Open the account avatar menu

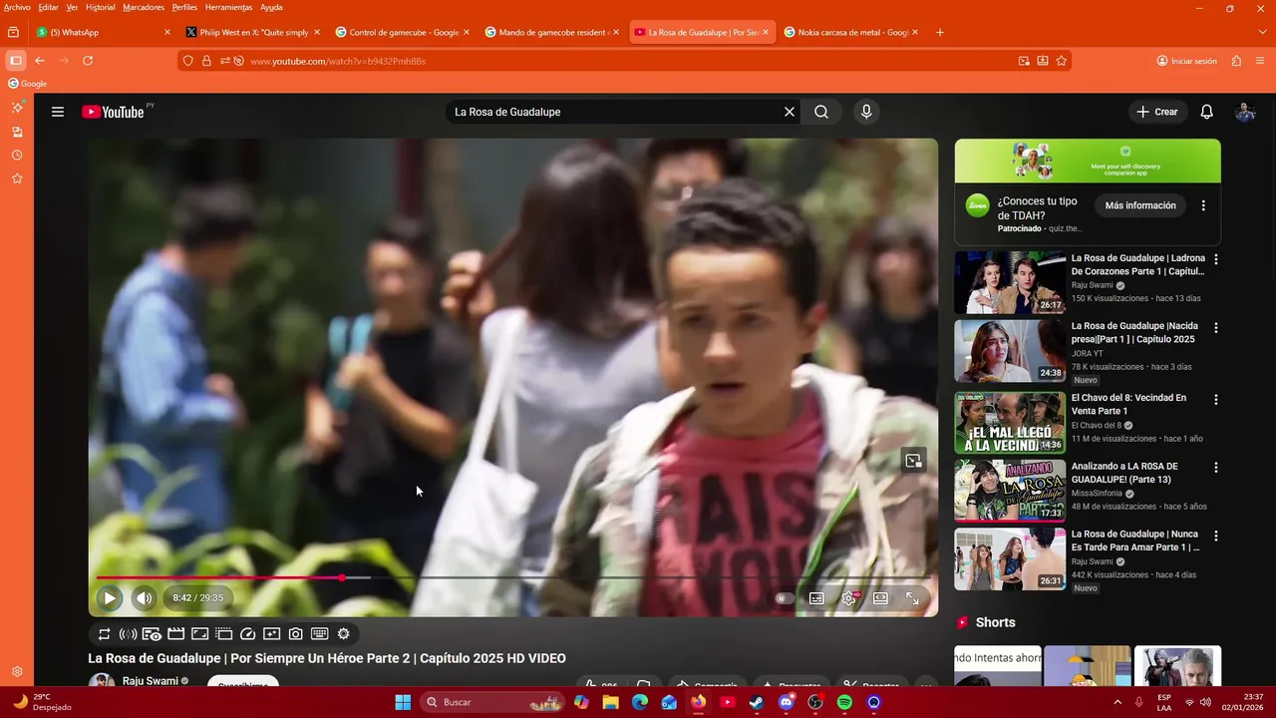point(1245,112)
